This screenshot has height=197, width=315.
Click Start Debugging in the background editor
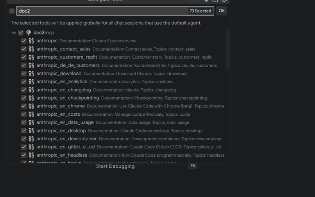[x=115, y=166]
